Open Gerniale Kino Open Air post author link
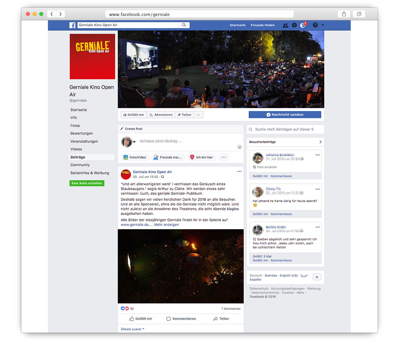 (x=152, y=172)
